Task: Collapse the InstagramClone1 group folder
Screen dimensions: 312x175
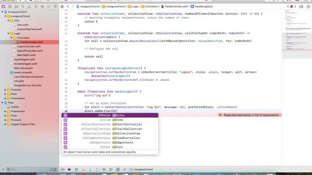Action: coord(5,16)
